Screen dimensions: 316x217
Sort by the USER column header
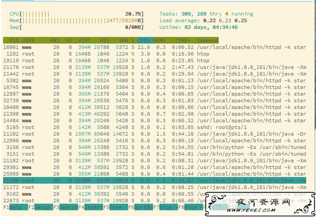click(28, 40)
